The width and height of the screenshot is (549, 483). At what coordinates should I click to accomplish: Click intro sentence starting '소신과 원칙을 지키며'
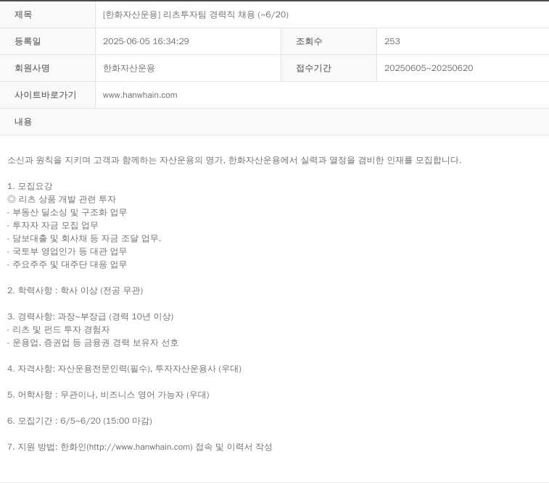tap(234, 160)
